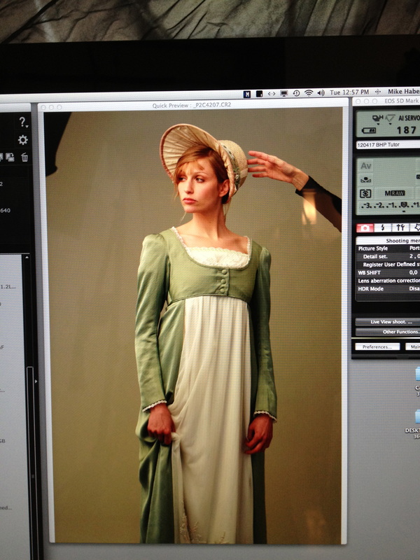The image size is (420, 560).
Task: Click the Main Window button
Action: tap(413, 346)
